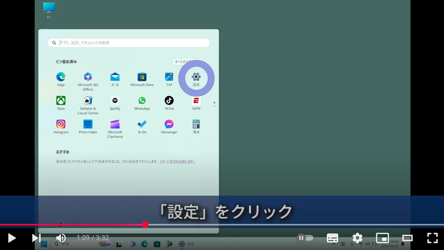Click the 1:09 / 3:32 time display

(93, 238)
